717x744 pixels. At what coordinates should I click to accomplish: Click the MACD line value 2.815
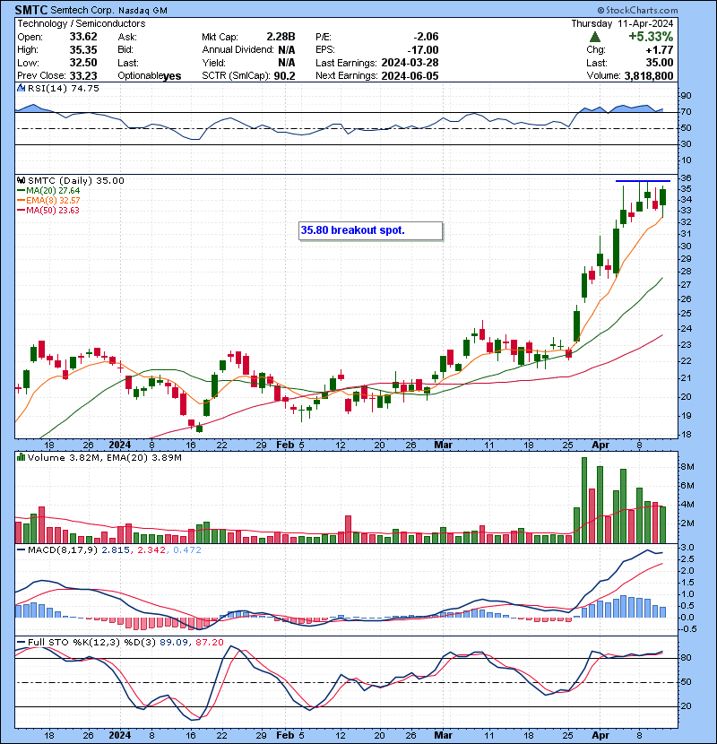(x=116, y=550)
